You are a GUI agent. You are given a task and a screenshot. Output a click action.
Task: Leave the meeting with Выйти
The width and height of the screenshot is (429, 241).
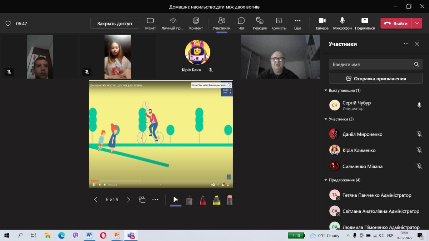click(x=396, y=24)
